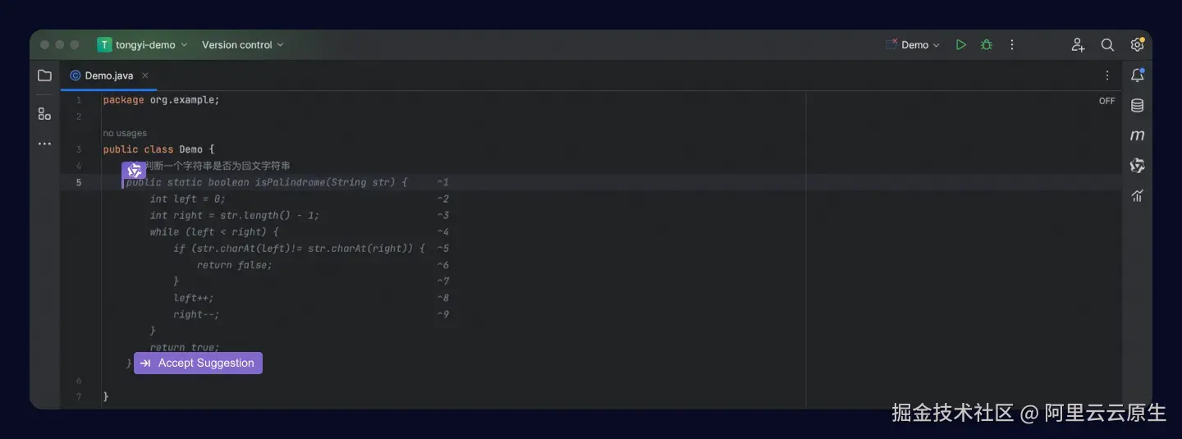Open the Version control dropdown

(x=242, y=45)
